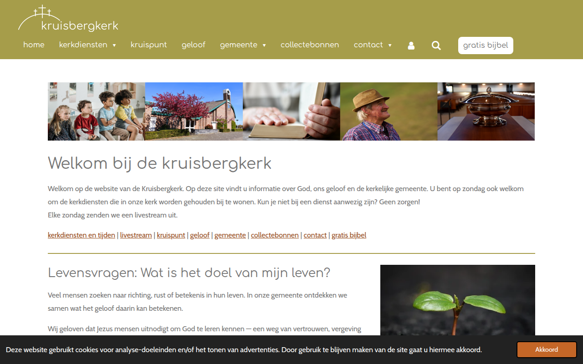
Task: Go to home in navigation
Action: pos(34,45)
